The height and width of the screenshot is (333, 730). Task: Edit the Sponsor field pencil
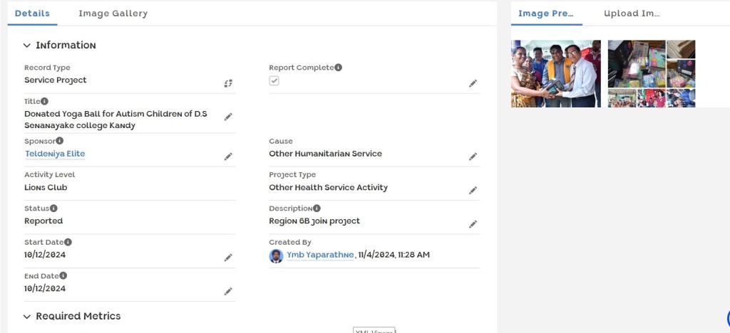tap(228, 157)
